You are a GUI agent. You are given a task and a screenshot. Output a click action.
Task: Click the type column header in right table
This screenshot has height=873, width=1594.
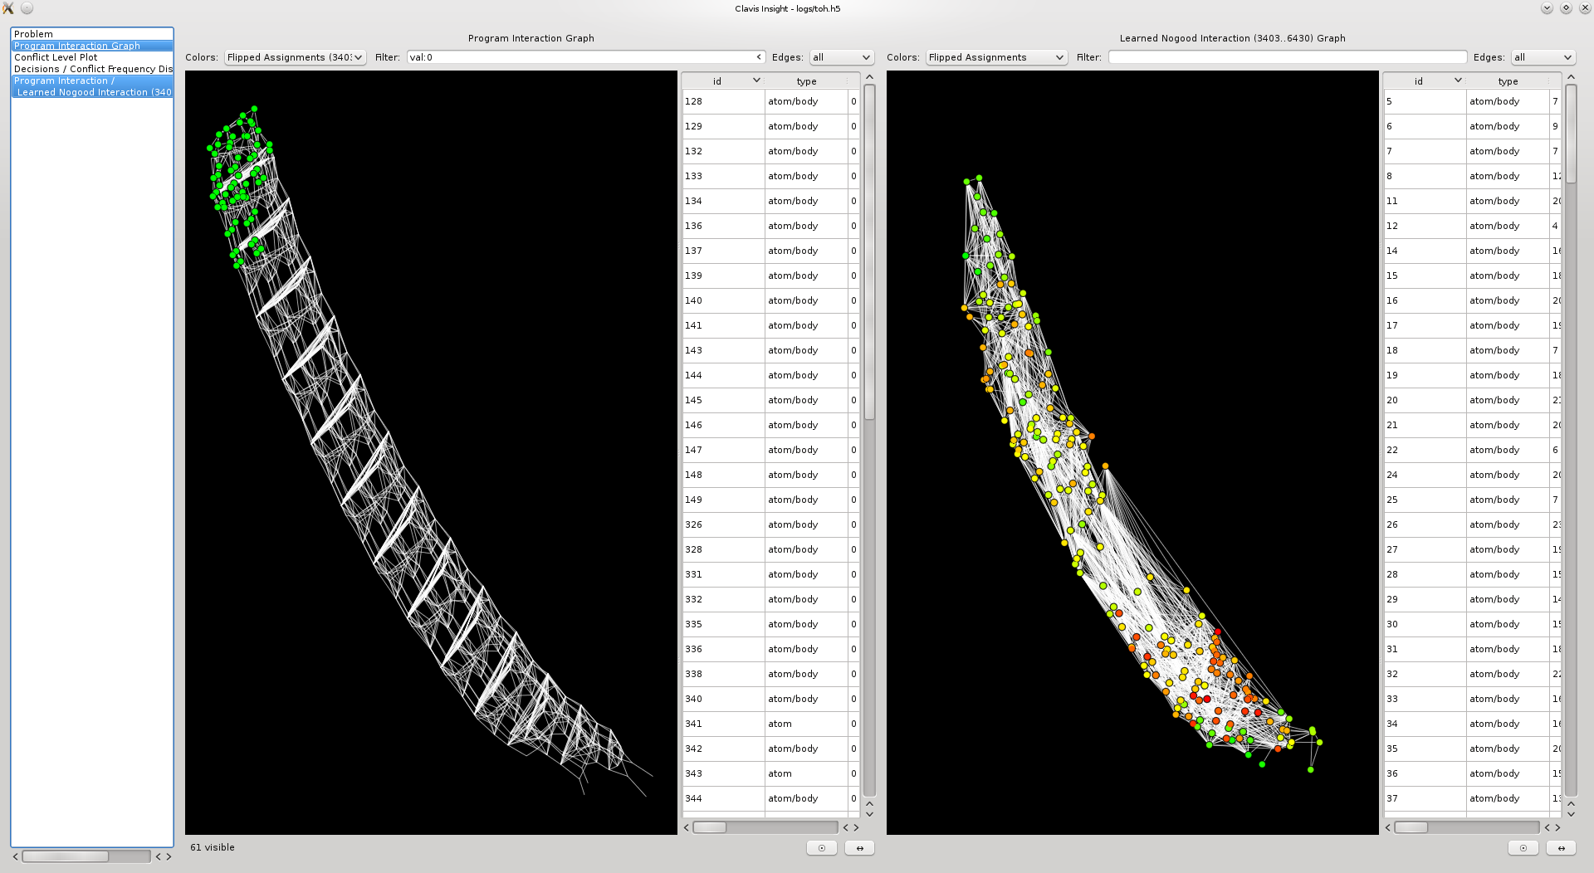1508,81
